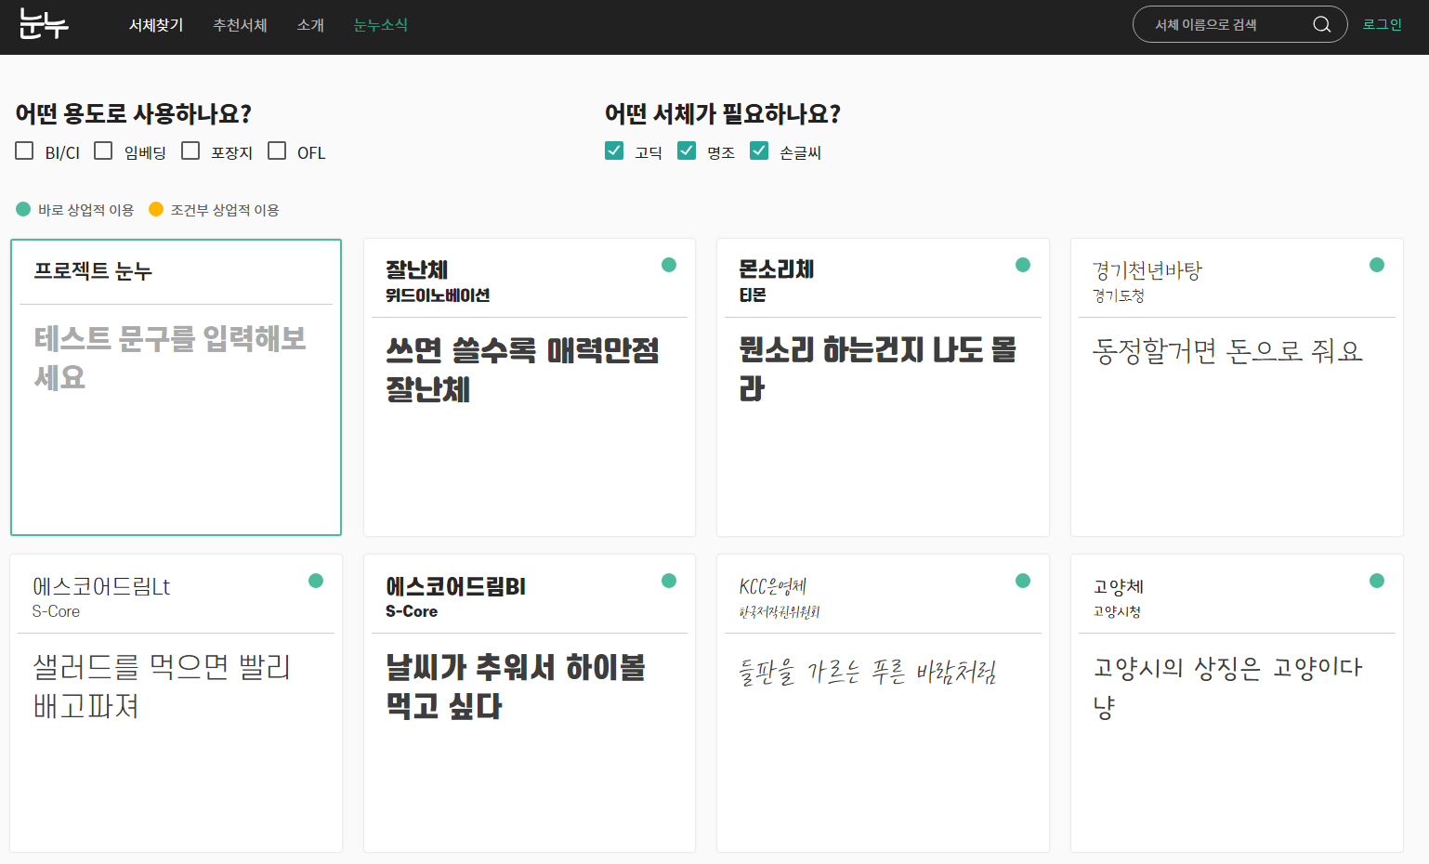The image size is (1429, 864).
Task: Click the 프로젝트 눈누 card title
Action: (x=93, y=271)
